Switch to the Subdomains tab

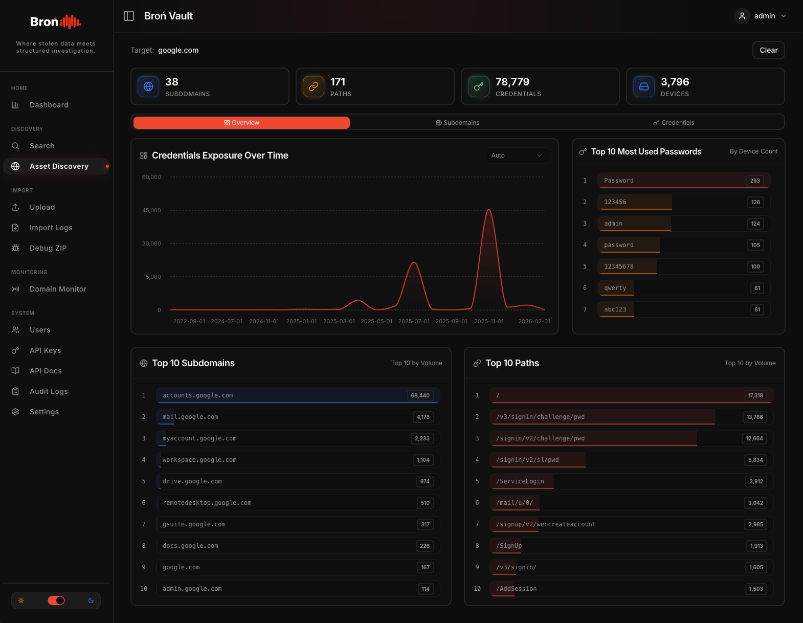[458, 123]
